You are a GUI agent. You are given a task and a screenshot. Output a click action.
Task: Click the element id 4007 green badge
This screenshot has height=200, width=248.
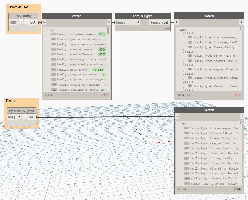point(102,54)
